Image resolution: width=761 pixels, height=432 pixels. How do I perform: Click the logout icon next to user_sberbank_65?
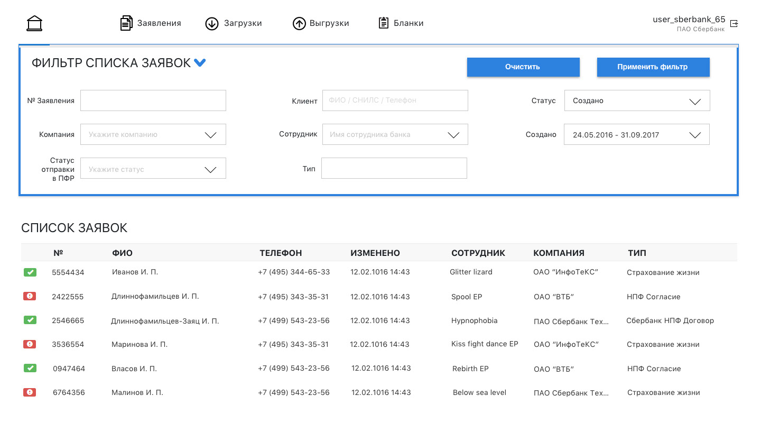coord(734,23)
